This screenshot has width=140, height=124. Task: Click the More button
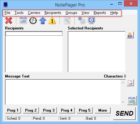[x=103, y=110]
